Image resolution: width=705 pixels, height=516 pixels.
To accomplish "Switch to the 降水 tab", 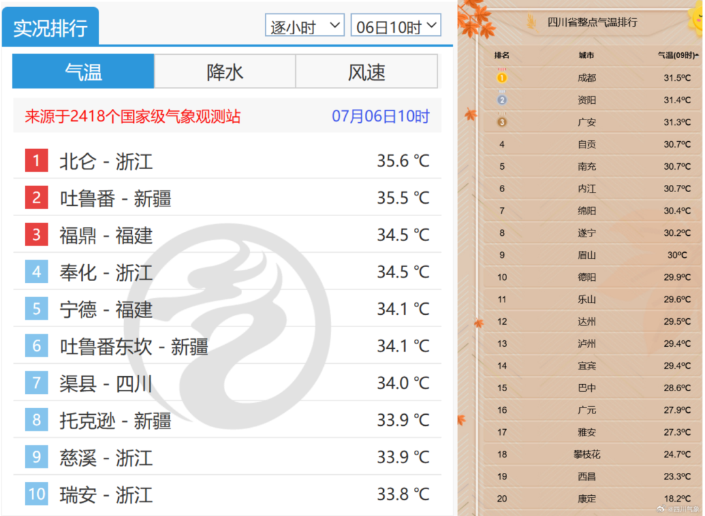I will point(225,72).
